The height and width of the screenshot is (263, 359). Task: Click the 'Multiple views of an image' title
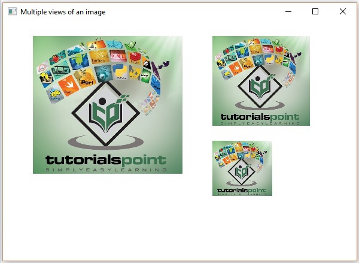63,11
